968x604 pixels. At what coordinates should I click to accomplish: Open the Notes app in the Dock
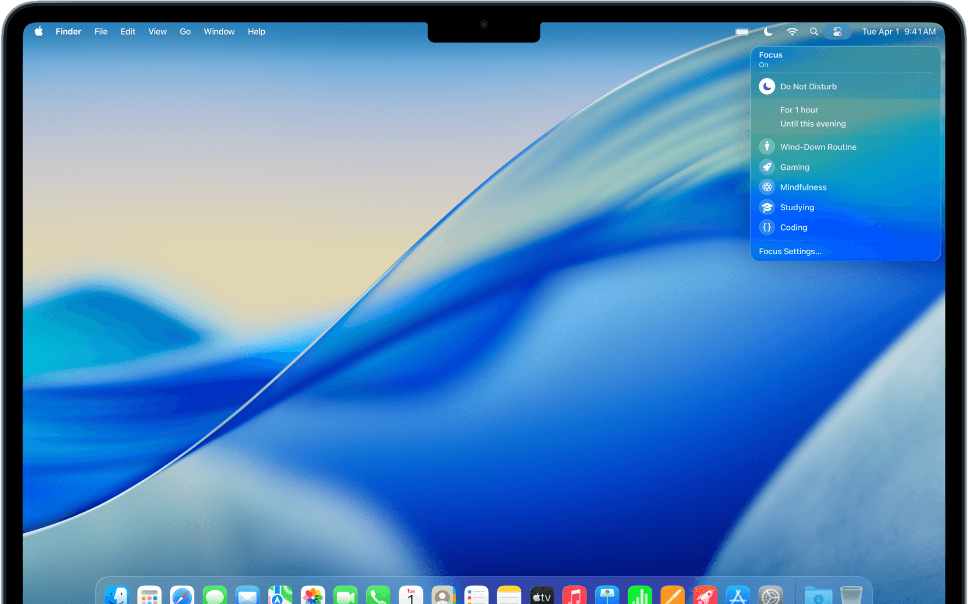pyautogui.click(x=509, y=595)
